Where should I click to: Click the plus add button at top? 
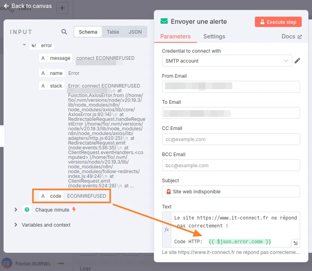tap(62, 8)
